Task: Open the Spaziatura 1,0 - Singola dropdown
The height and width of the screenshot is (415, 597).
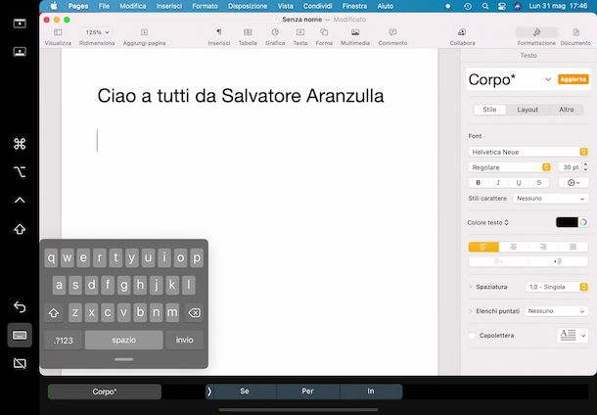Action: (x=557, y=287)
